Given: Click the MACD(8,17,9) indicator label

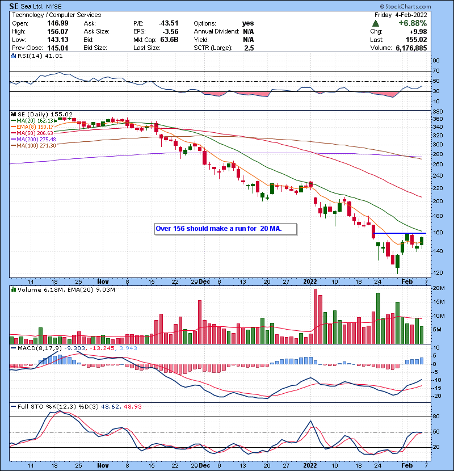Looking at the screenshot, I should (40, 348).
